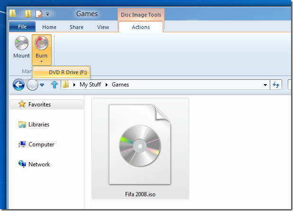Select the Fifa 2008.iso disc thumbnail
Screen dimensions: 293x211
(140, 144)
